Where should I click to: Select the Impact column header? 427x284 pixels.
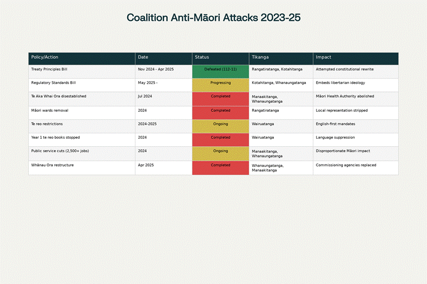355,57
